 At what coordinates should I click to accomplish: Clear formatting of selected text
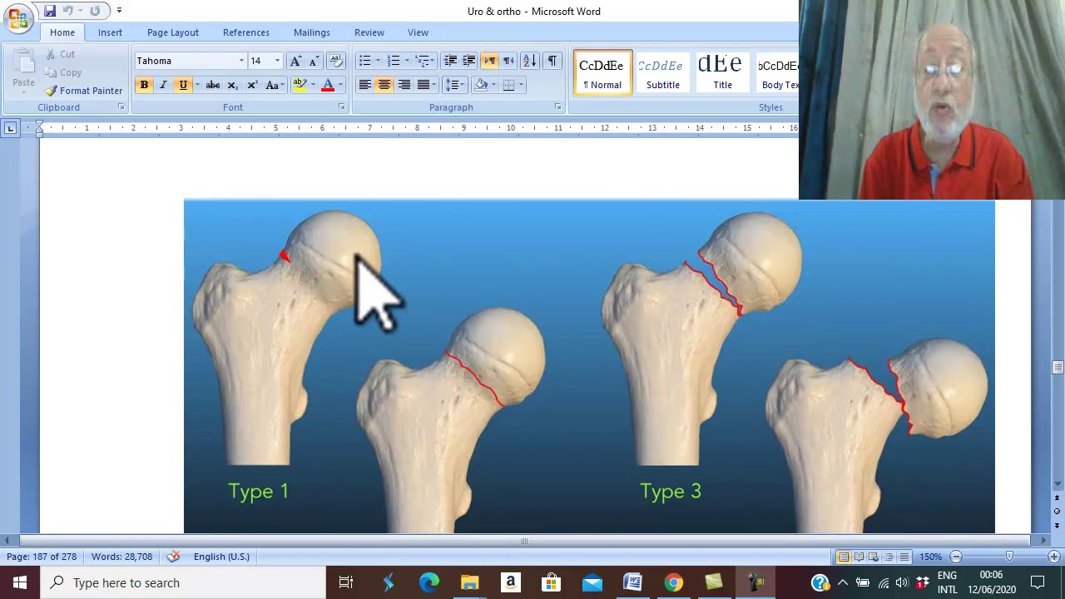336,61
